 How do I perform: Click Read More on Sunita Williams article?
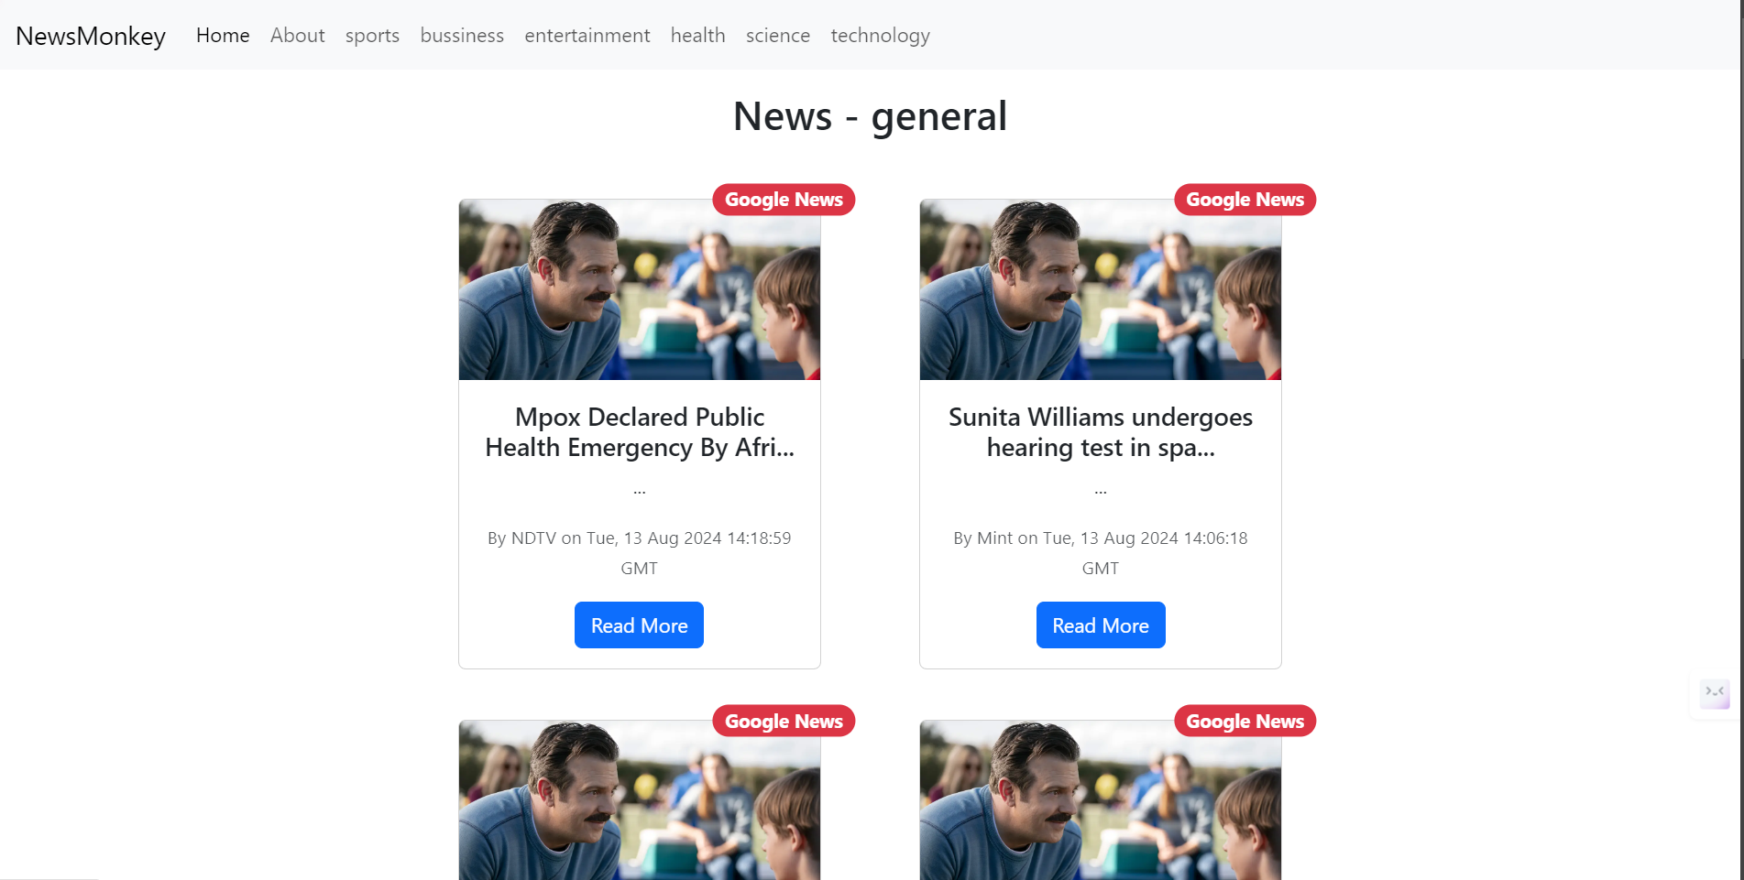click(x=1101, y=625)
